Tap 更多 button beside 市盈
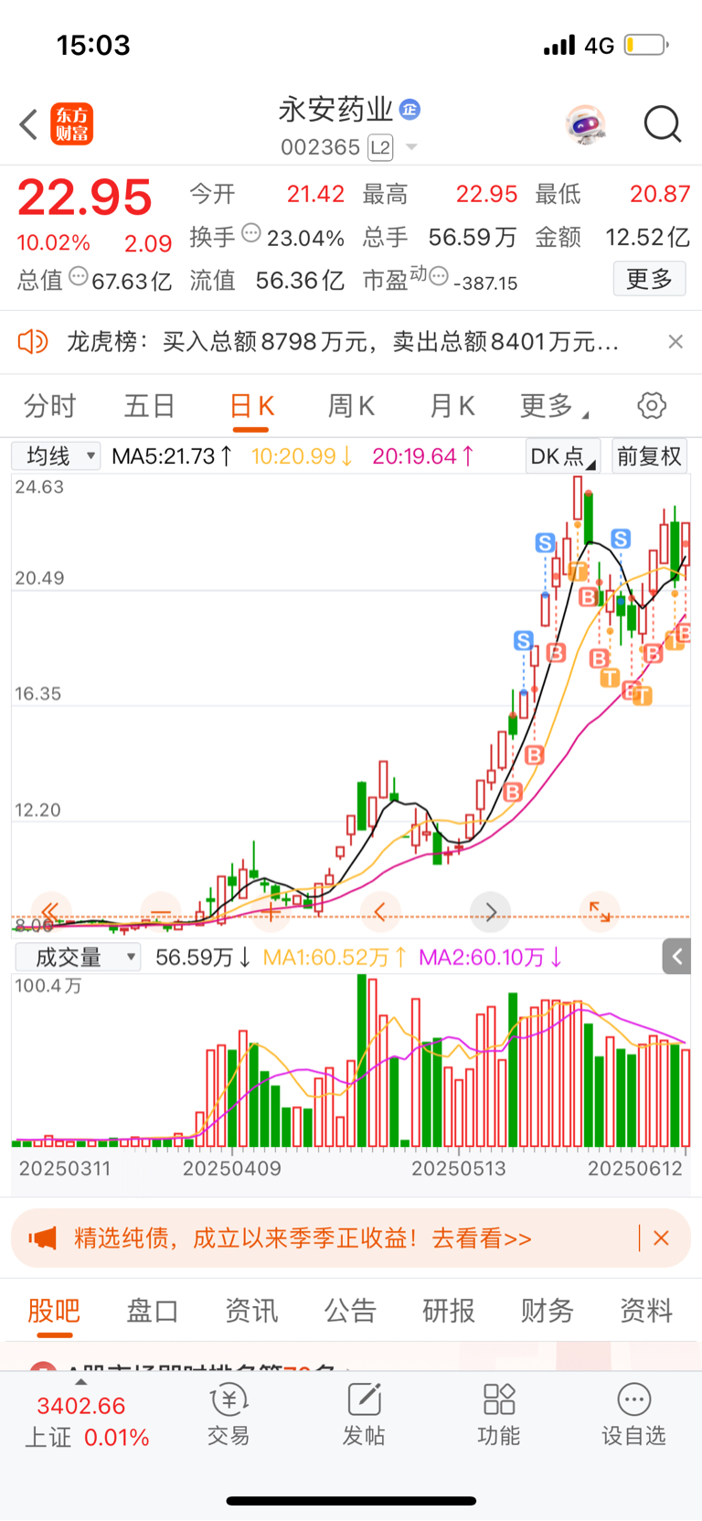Viewport: 702px width, 1521px height. pyautogui.click(x=649, y=279)
